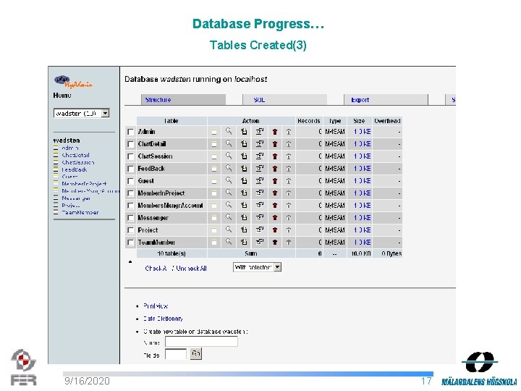The height and width of the screenshot is (391, 521).
Task: Open the FeedBack table in sidebar
Action: point(75,169)
